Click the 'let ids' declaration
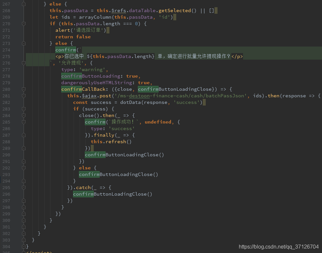Image resolution: width=322 pixels, height=253 pixels. [x=60, y=17]
